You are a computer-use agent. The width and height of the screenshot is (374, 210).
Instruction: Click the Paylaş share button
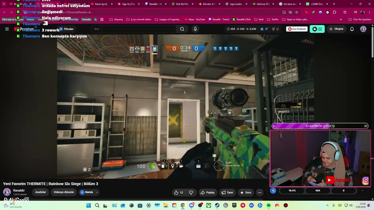(207, 192)
